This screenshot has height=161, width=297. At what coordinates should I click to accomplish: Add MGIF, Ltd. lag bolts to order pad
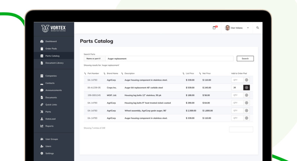pos(247,95)
